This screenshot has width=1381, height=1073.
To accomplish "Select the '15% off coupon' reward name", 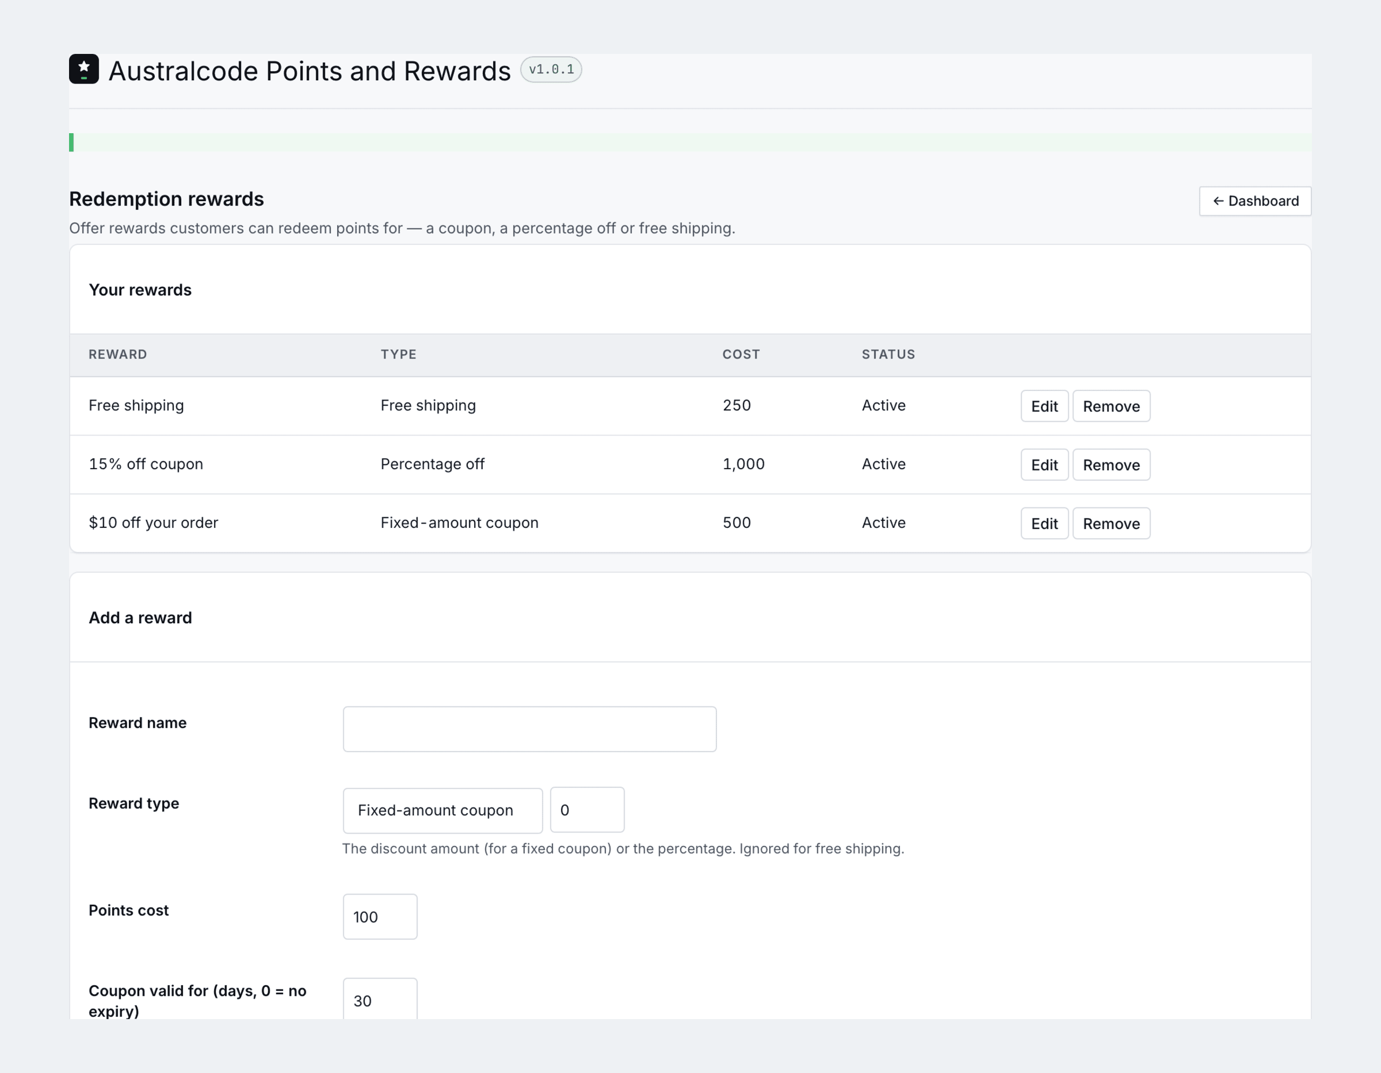I will coord(146,464).
